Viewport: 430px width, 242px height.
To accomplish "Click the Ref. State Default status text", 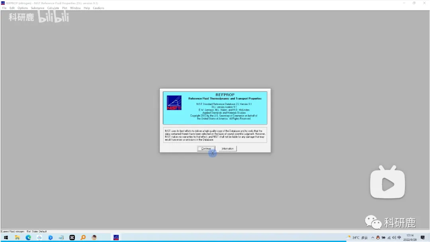I will (37, 231).
